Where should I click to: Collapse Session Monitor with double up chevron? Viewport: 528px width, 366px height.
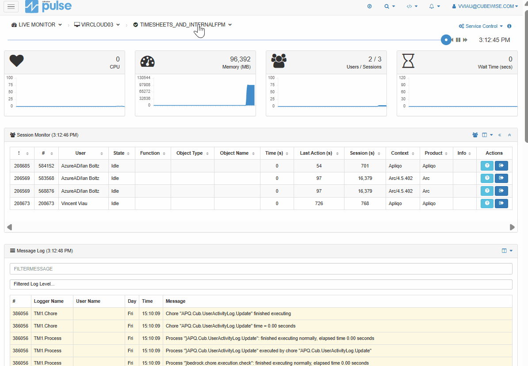[x=509, y=135]
